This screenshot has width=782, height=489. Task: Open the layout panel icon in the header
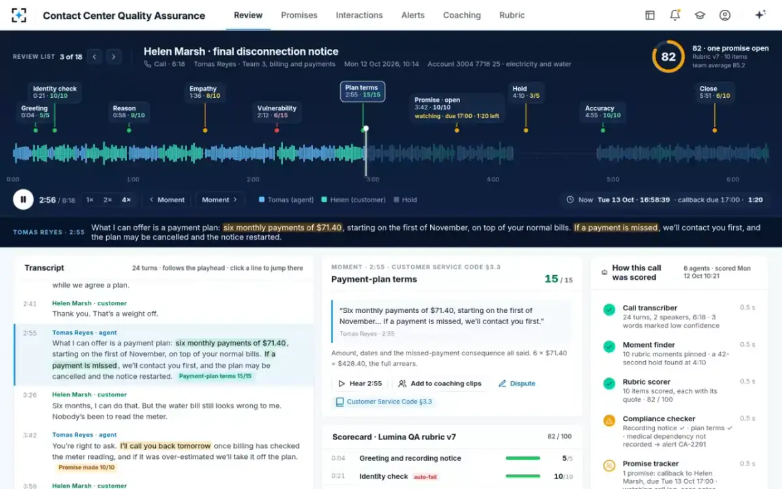(650, 15)
